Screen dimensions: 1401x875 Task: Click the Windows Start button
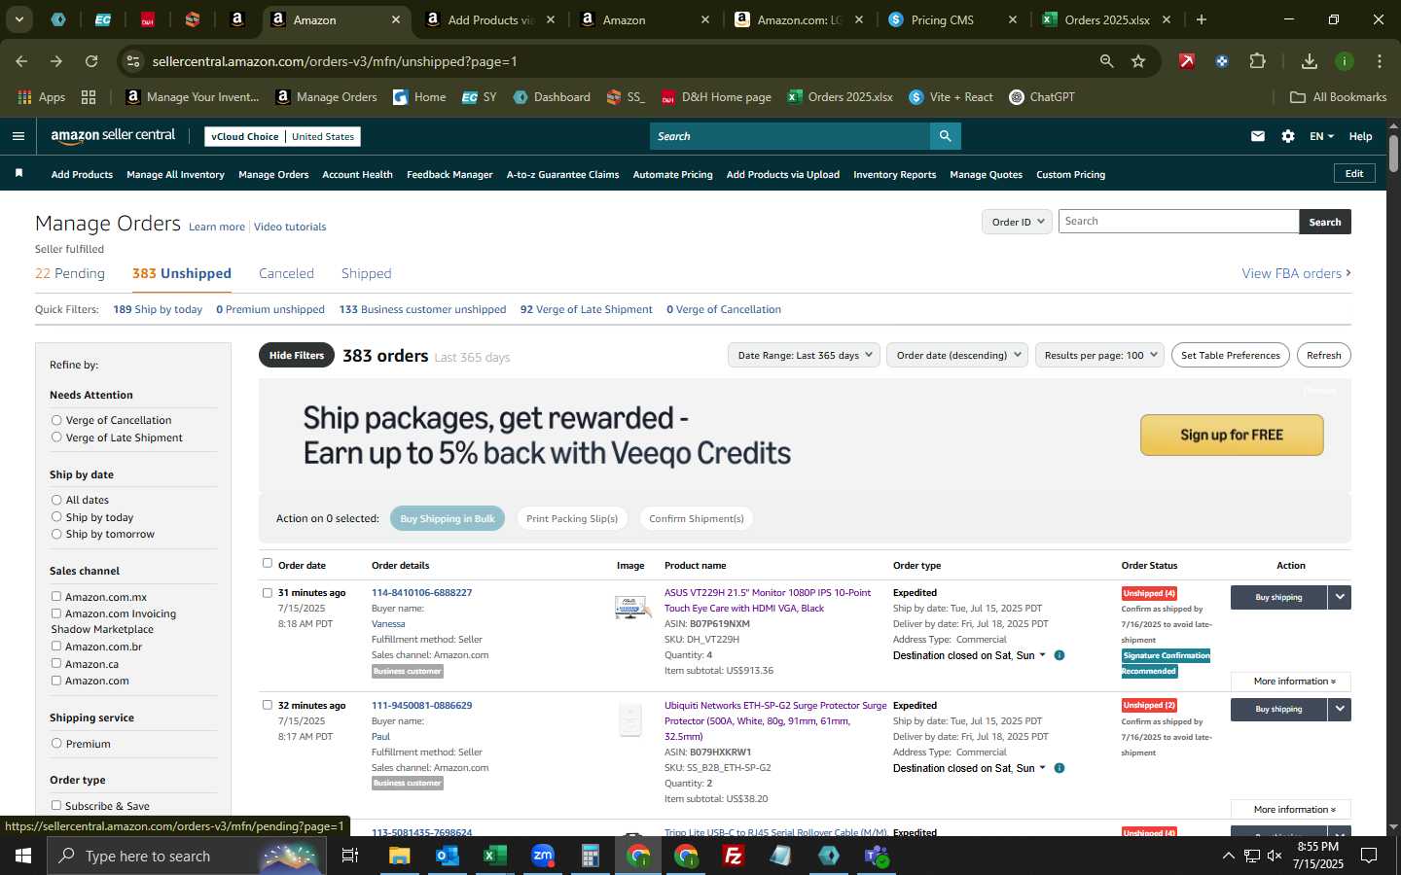[x=23, y=856]
